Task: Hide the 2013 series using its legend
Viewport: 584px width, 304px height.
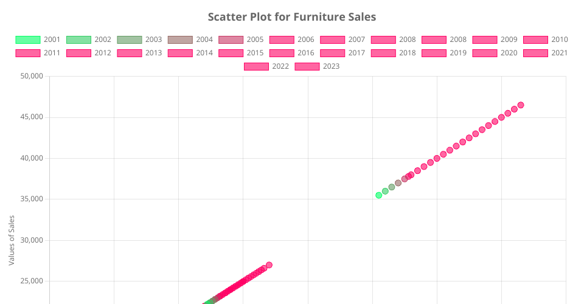Action: [x=153, y=53]
